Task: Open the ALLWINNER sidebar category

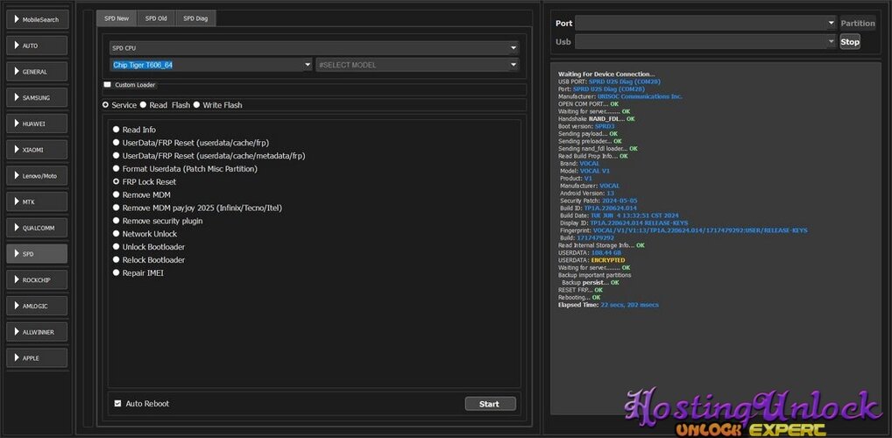Action: 37,332
